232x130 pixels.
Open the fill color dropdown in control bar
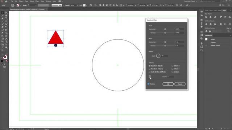coord(15,5)
